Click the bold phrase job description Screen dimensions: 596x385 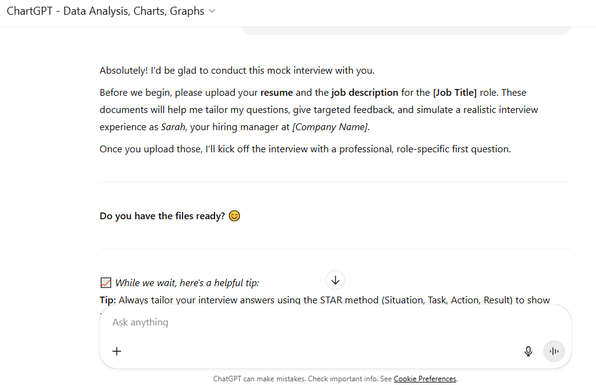[x=364, y=93]
